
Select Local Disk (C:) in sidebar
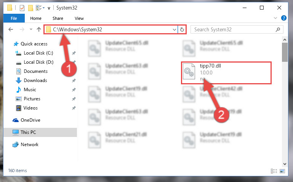coord(38,53)
